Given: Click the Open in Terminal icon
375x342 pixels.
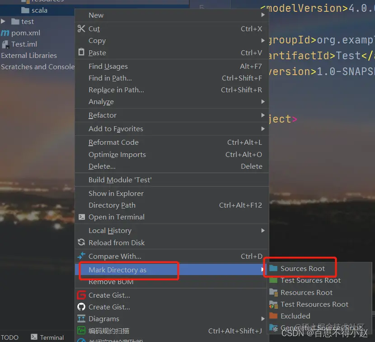Looking at the screenshot, I should tap(82, 217).
